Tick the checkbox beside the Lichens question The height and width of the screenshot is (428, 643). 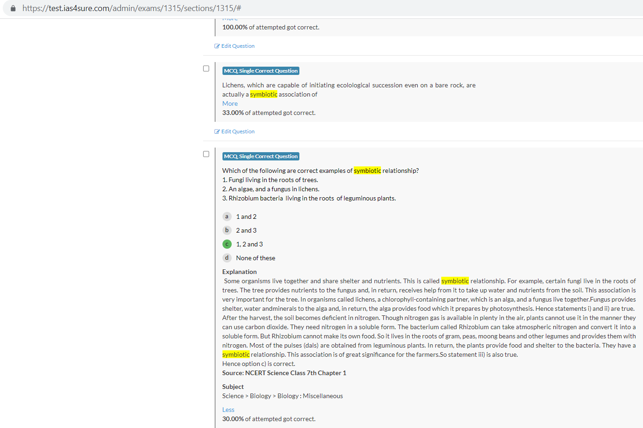206,68
